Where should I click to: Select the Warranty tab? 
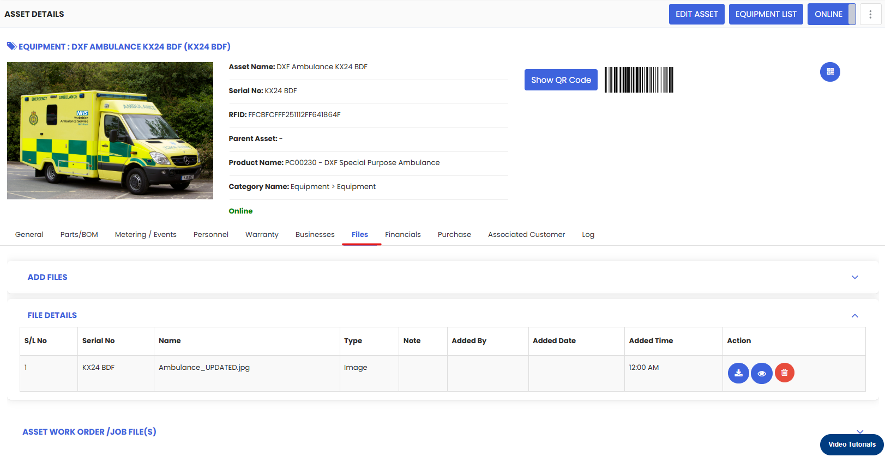pyautogui.click(x=262, y=234)
